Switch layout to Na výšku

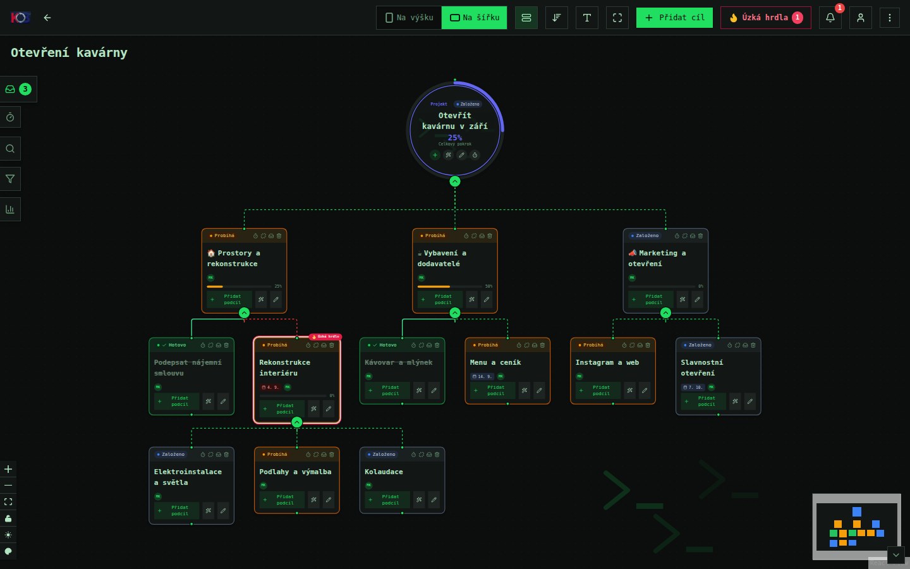pyautogui.click(x=409, y=18)
